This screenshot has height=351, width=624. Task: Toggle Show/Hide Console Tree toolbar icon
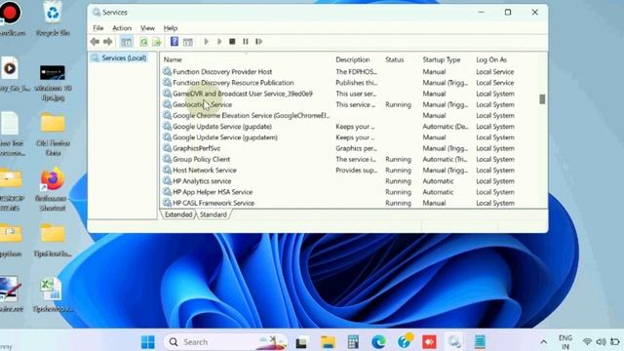pyautogui.click(x=126, y=41)
